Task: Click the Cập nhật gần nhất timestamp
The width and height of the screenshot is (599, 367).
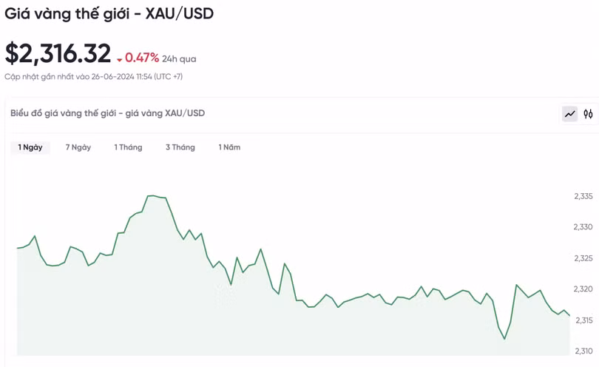Action: pos(94,77)
